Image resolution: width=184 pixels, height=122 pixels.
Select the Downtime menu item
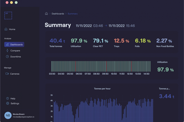point(16,57)
